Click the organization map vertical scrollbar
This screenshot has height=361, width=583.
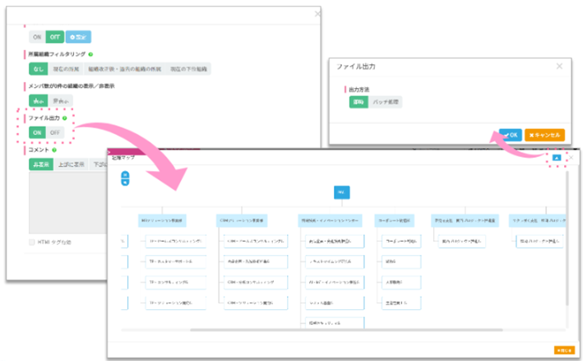click(567, 238)
